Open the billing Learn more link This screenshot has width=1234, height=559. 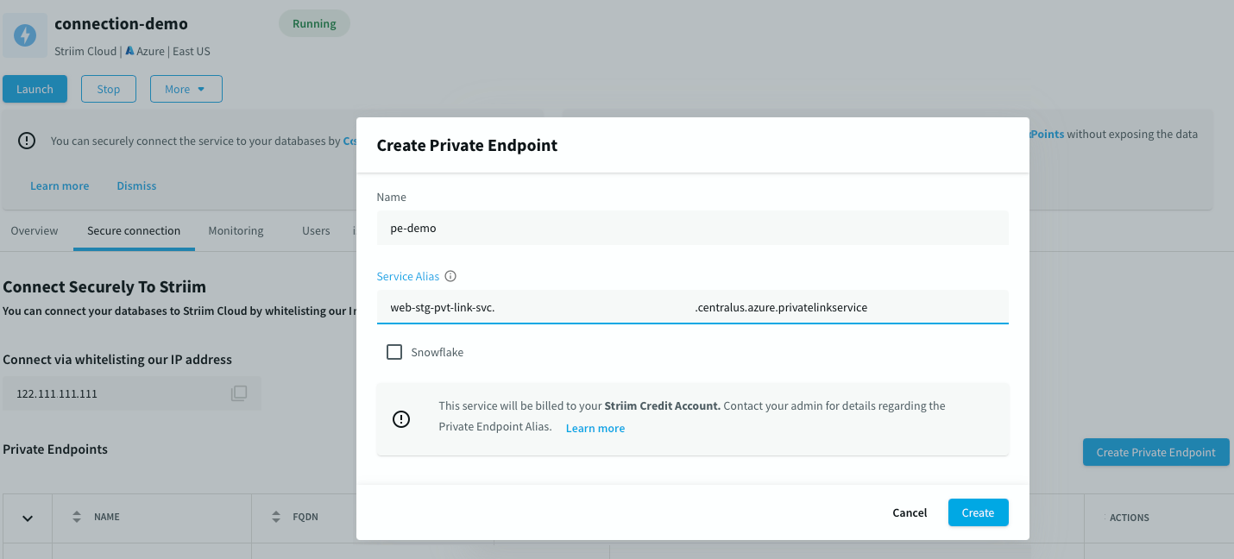pyautogui.click(x=595, y=428)
